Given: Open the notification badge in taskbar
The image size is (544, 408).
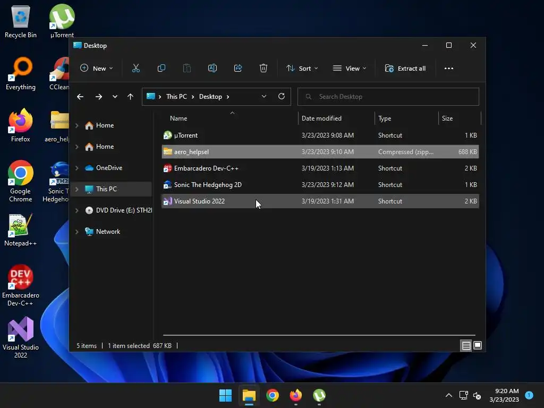Looking at the screenshot, I should coord(529,395).
